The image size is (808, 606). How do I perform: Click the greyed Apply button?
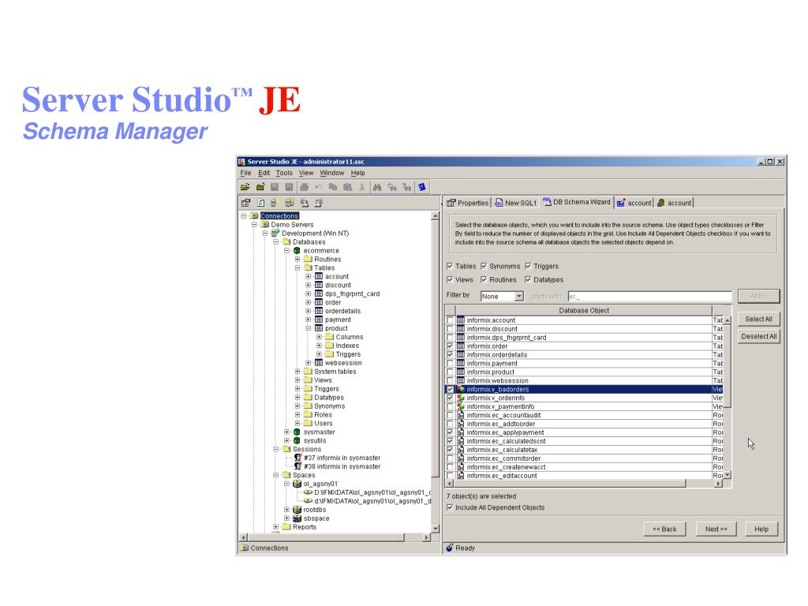coord(758,297)
